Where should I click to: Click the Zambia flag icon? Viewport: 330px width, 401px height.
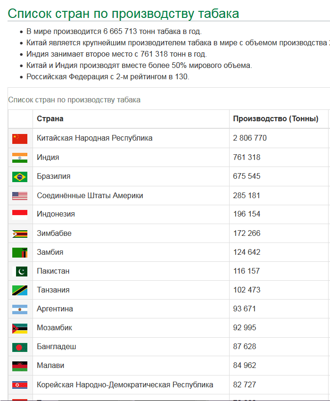[x=20, y=252]
